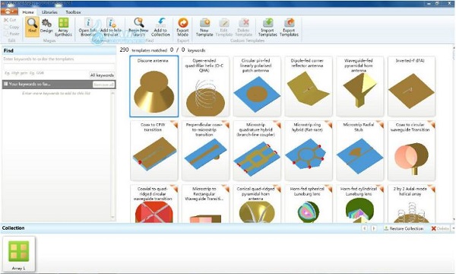Click the Remove all button
This screenshot has width=456, height=274.
[103, 84]
